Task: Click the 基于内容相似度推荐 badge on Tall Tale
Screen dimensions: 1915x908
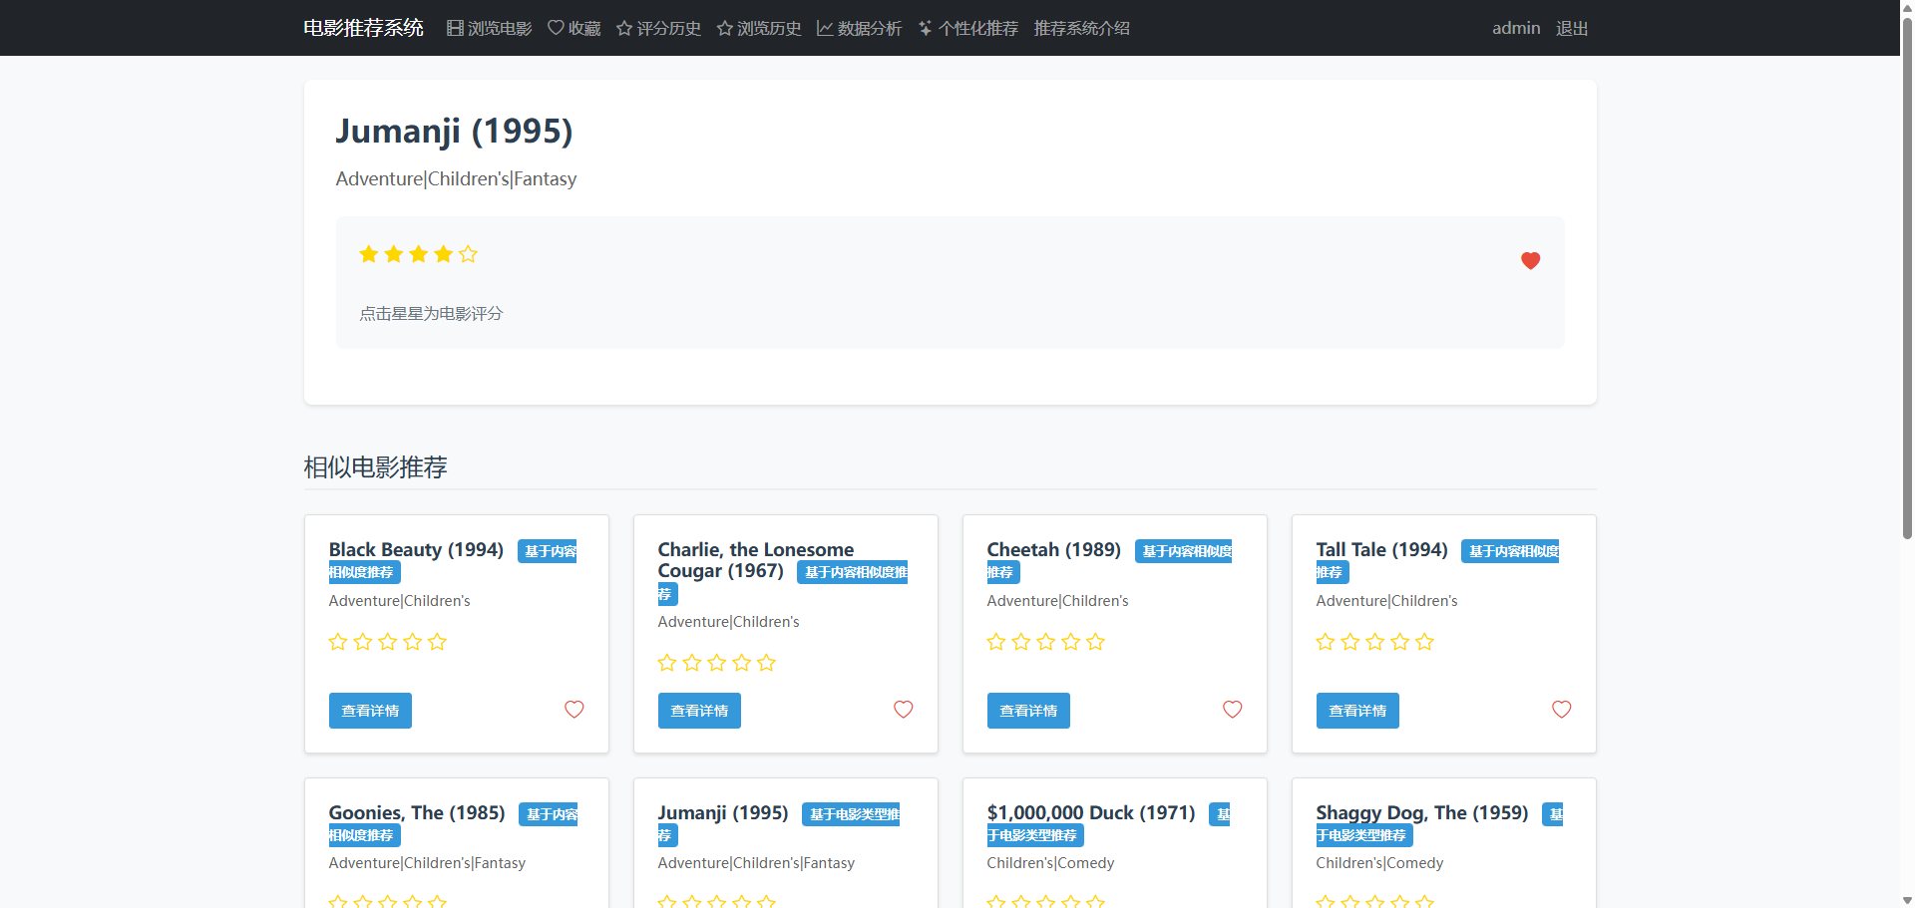Action: (1510, 551)
